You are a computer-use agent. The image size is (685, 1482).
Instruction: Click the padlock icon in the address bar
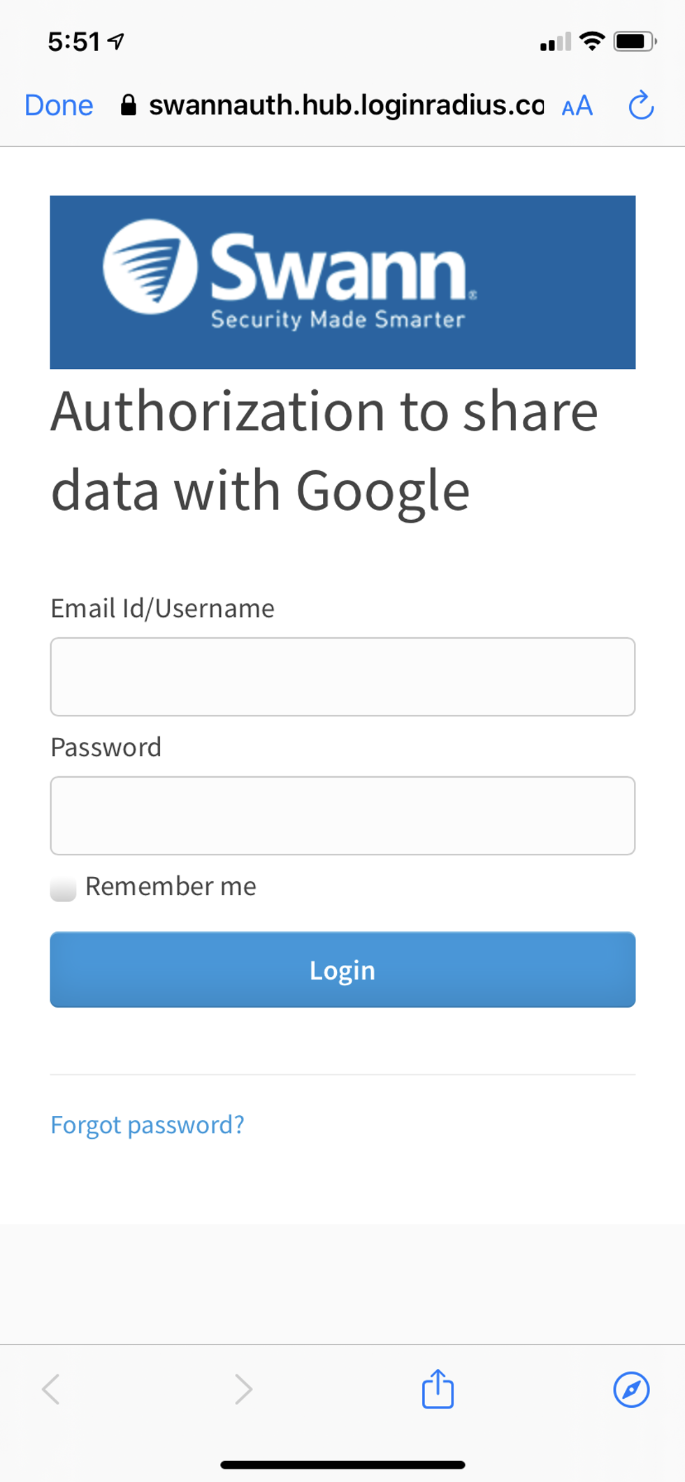pos(130,105)
